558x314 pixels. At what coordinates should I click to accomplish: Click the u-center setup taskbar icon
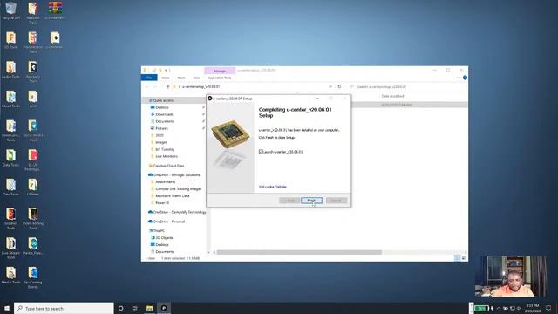[x=164, y=308]
